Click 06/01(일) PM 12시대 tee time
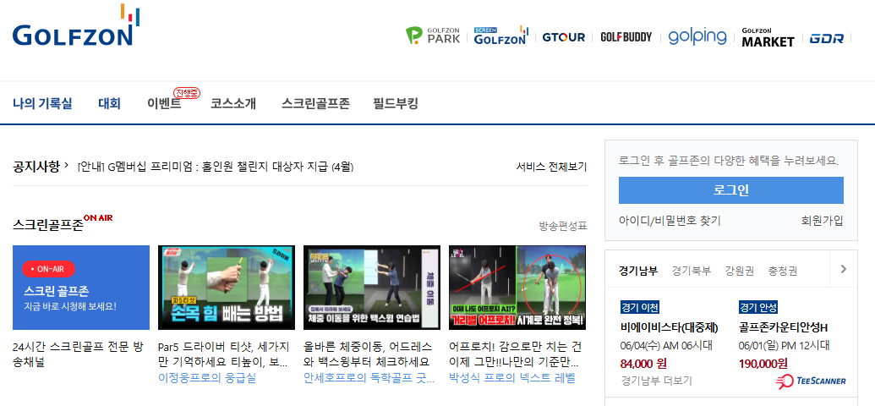This screenshot has height=406, width=875. pyautogui.click(x=784, y=346)
